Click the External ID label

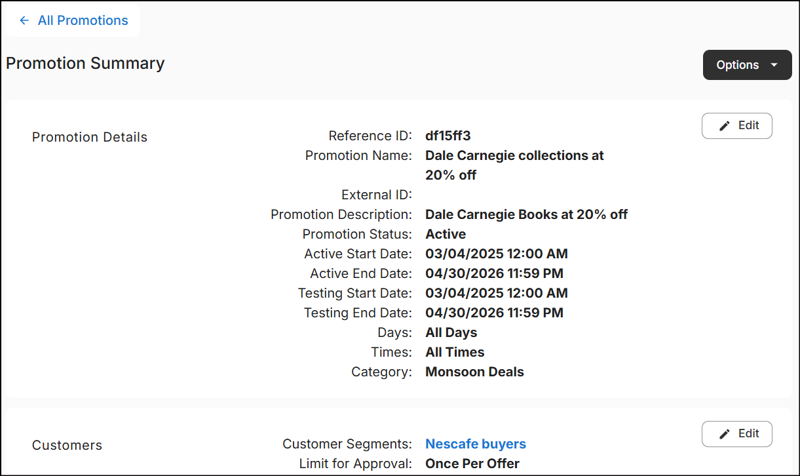377,195
